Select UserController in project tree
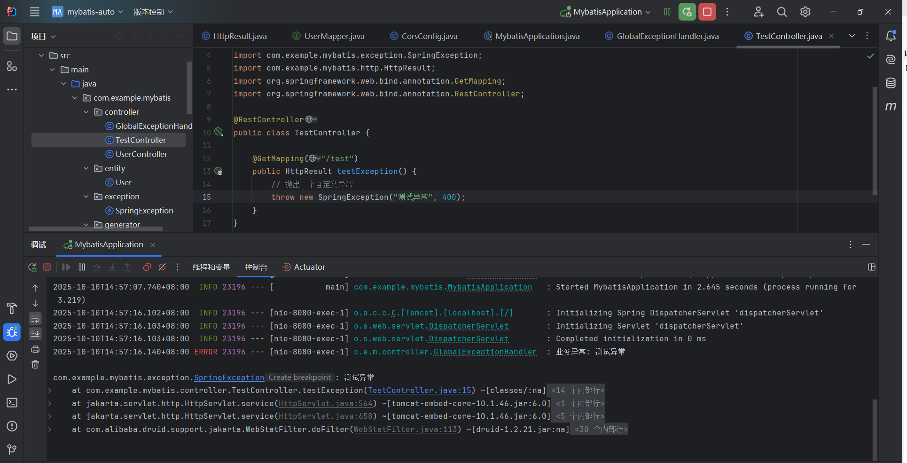907x463 pixels. [141, 154]
